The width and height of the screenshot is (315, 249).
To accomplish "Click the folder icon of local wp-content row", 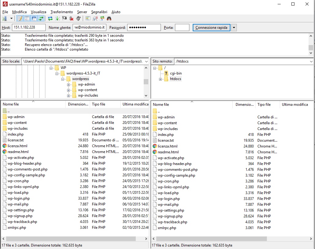I will (x=5, y=123).
